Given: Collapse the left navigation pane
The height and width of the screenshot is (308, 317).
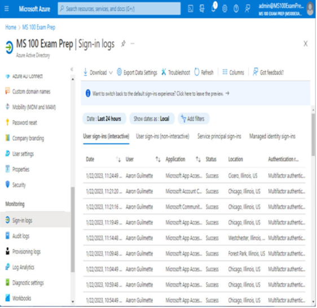Looking at the screenshot, I should [72, 69].
